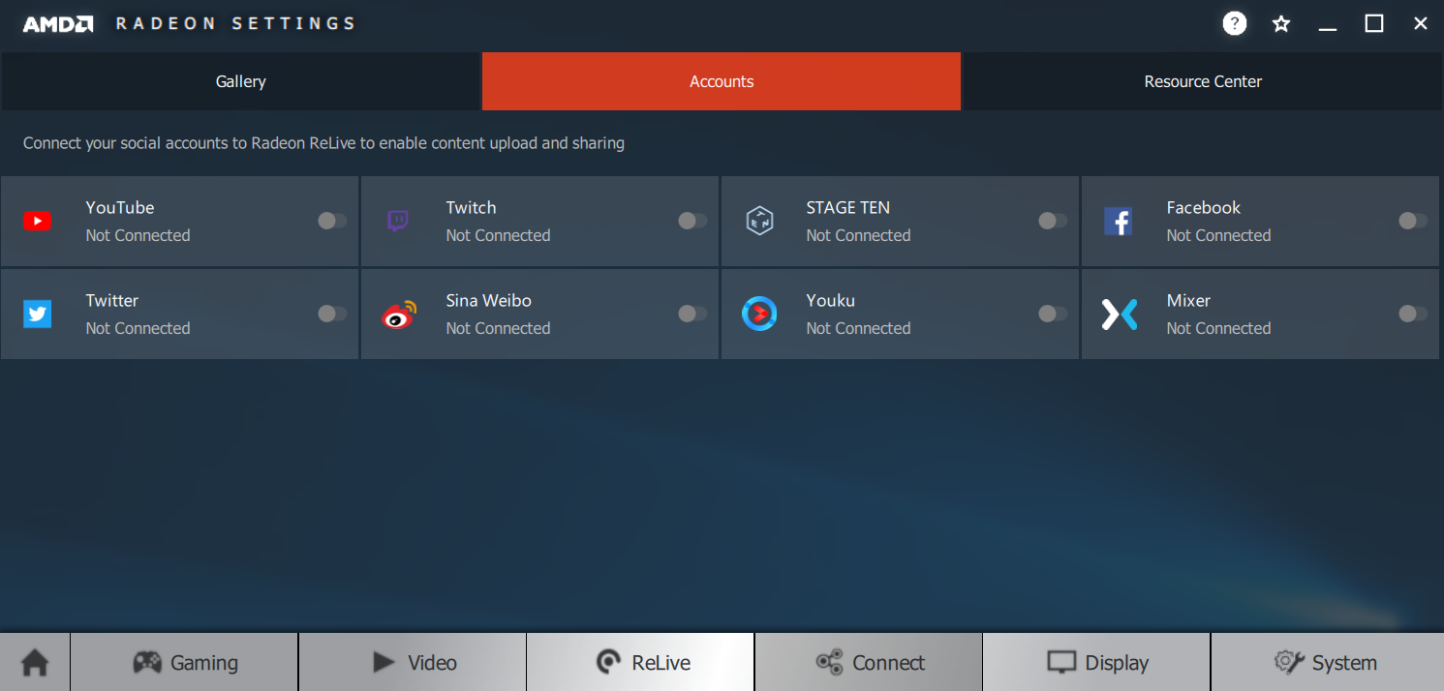Click the star favorites icon
Image resolution: width=1444 pixels, height=691 pixels.
point(1281,23)
